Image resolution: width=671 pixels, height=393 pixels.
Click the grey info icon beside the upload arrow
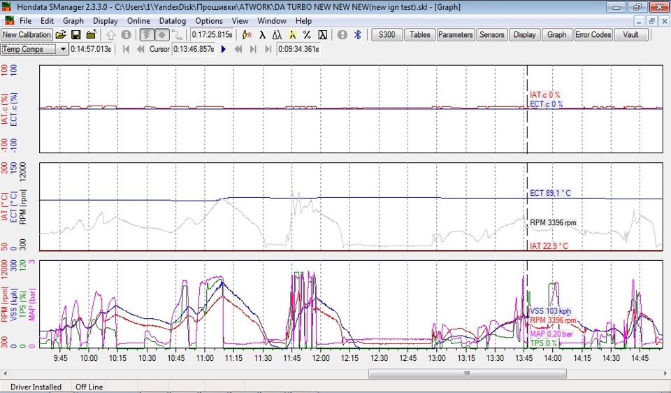(x=126, y=35)
